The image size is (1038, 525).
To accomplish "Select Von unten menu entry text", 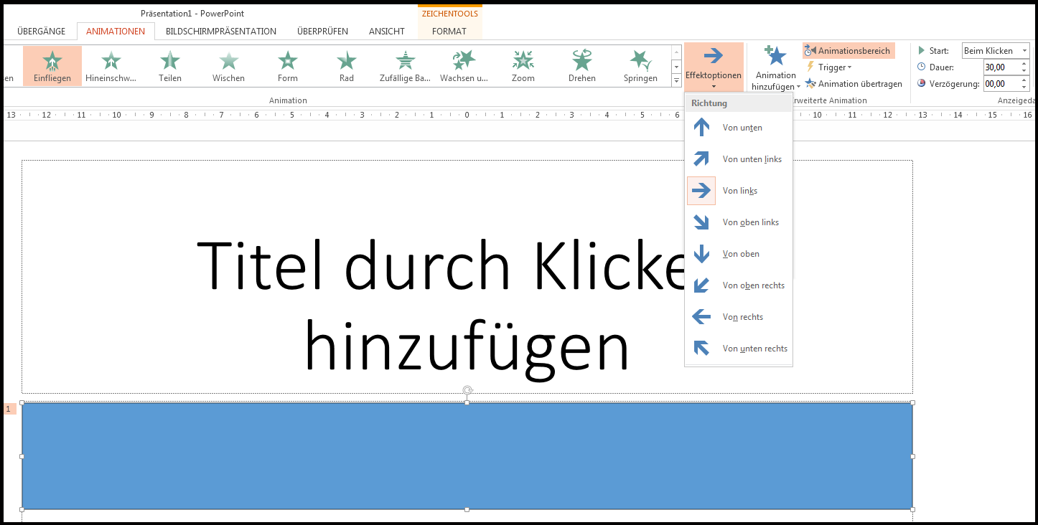I will pyautogui.click(x=742, y=128).
